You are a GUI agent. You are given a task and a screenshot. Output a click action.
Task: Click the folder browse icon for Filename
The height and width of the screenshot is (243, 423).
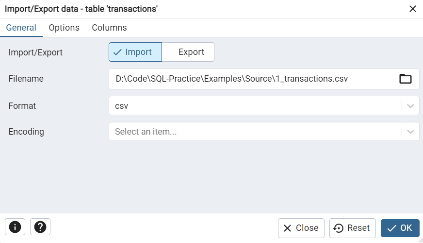coord(405,79)
